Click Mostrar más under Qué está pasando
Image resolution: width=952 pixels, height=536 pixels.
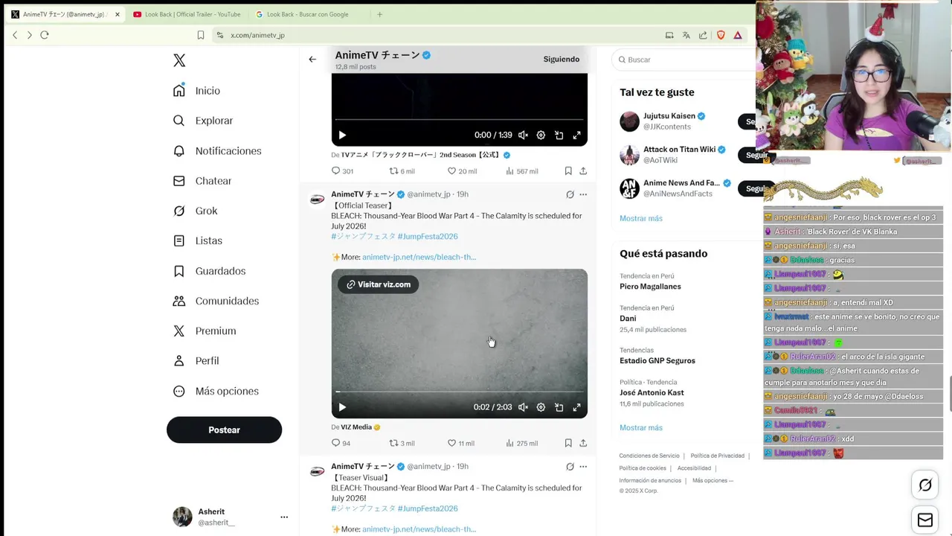coord(641,427)
